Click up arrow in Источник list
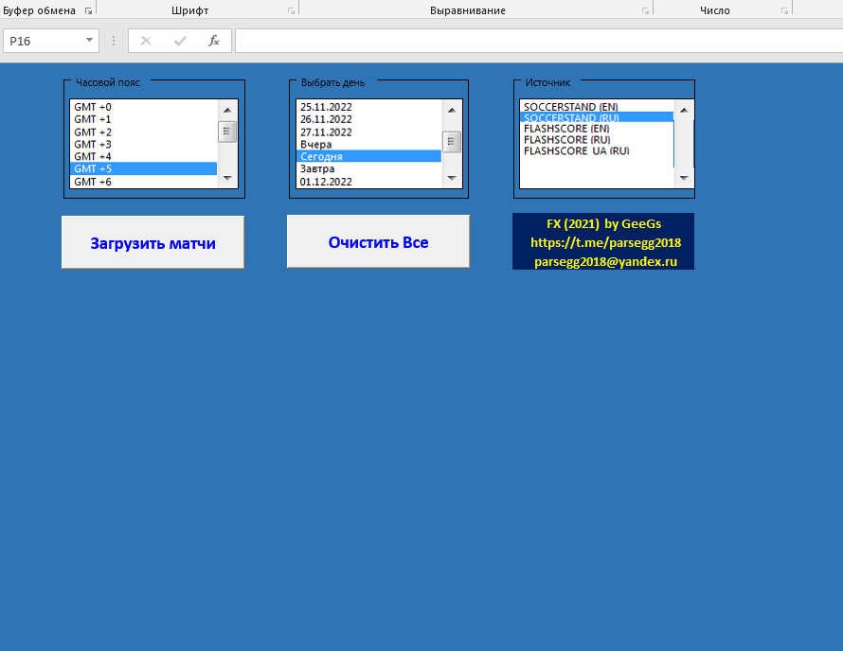 (x=684, y=110)
